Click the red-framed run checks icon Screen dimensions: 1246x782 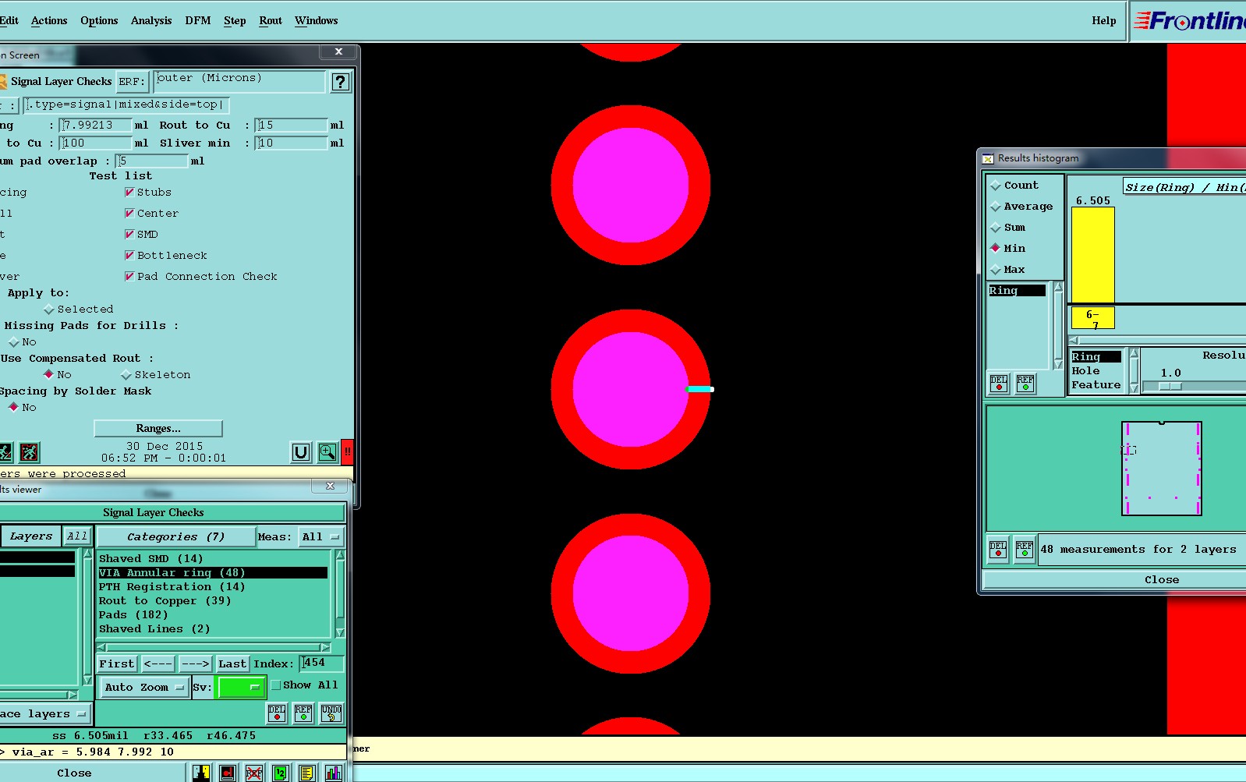point(30,452)
